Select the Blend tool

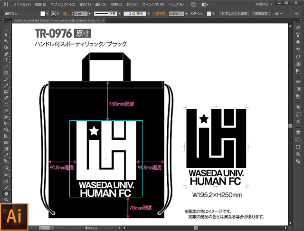[6, 162]
